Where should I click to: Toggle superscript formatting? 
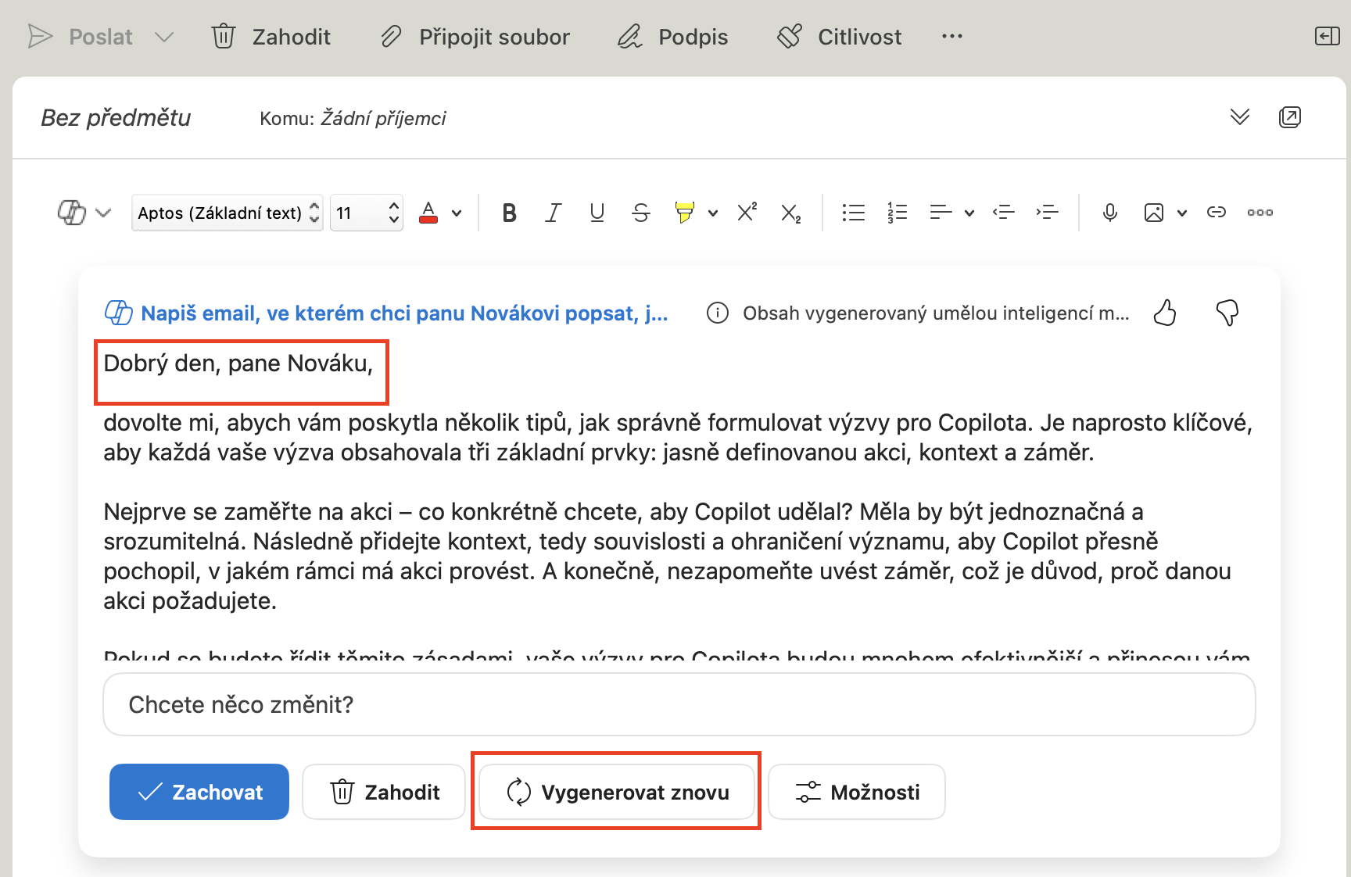pos(747,212)
